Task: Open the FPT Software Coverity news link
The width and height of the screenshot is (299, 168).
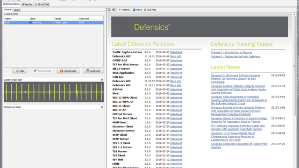Action: pyautogui.click(x=238, y=127)
